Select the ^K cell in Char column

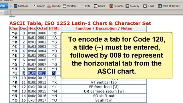pos(15,82)
